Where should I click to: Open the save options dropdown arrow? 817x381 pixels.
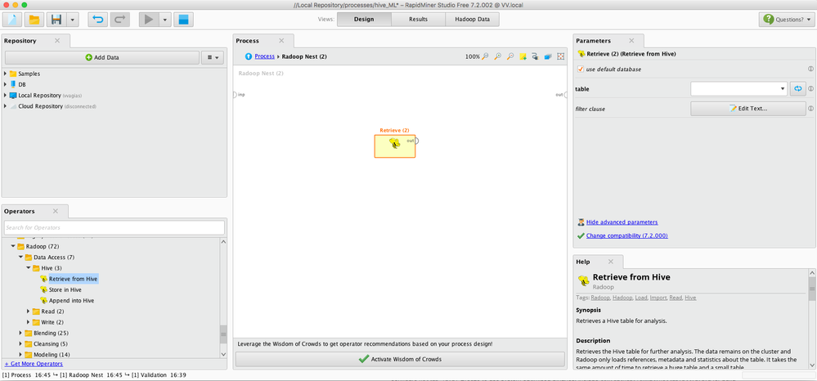point(72,20)
